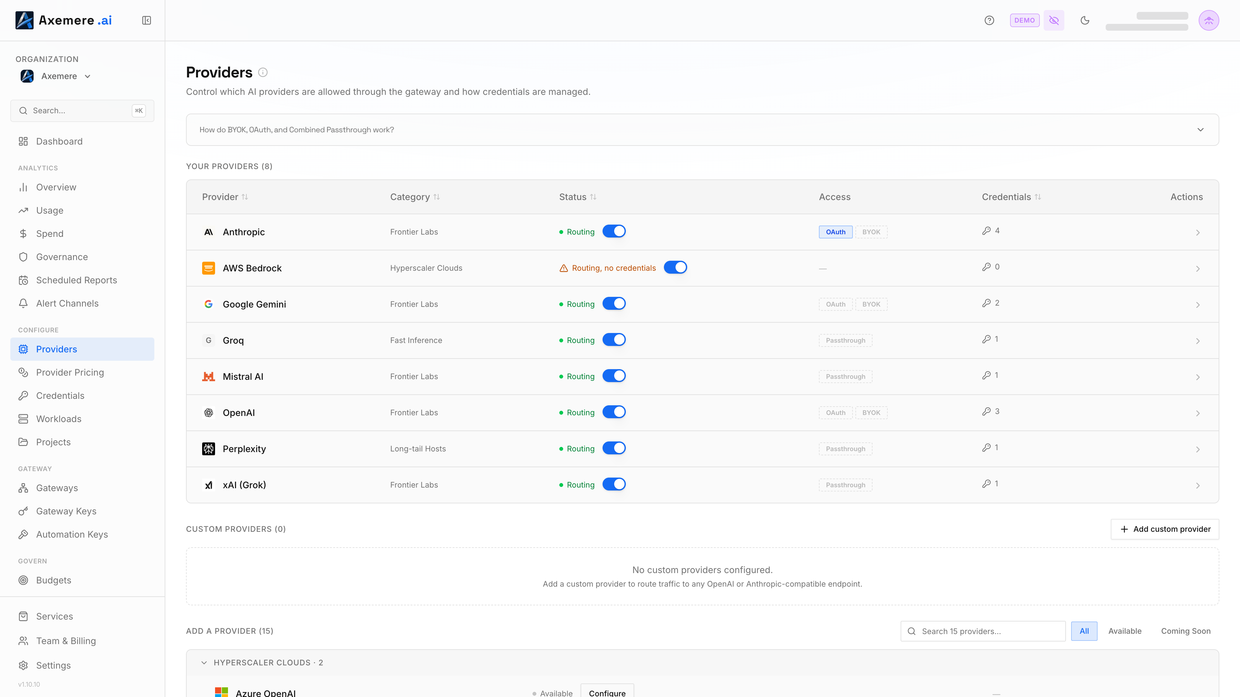Disable routing toggle for Anthropic

pos(614,231)
